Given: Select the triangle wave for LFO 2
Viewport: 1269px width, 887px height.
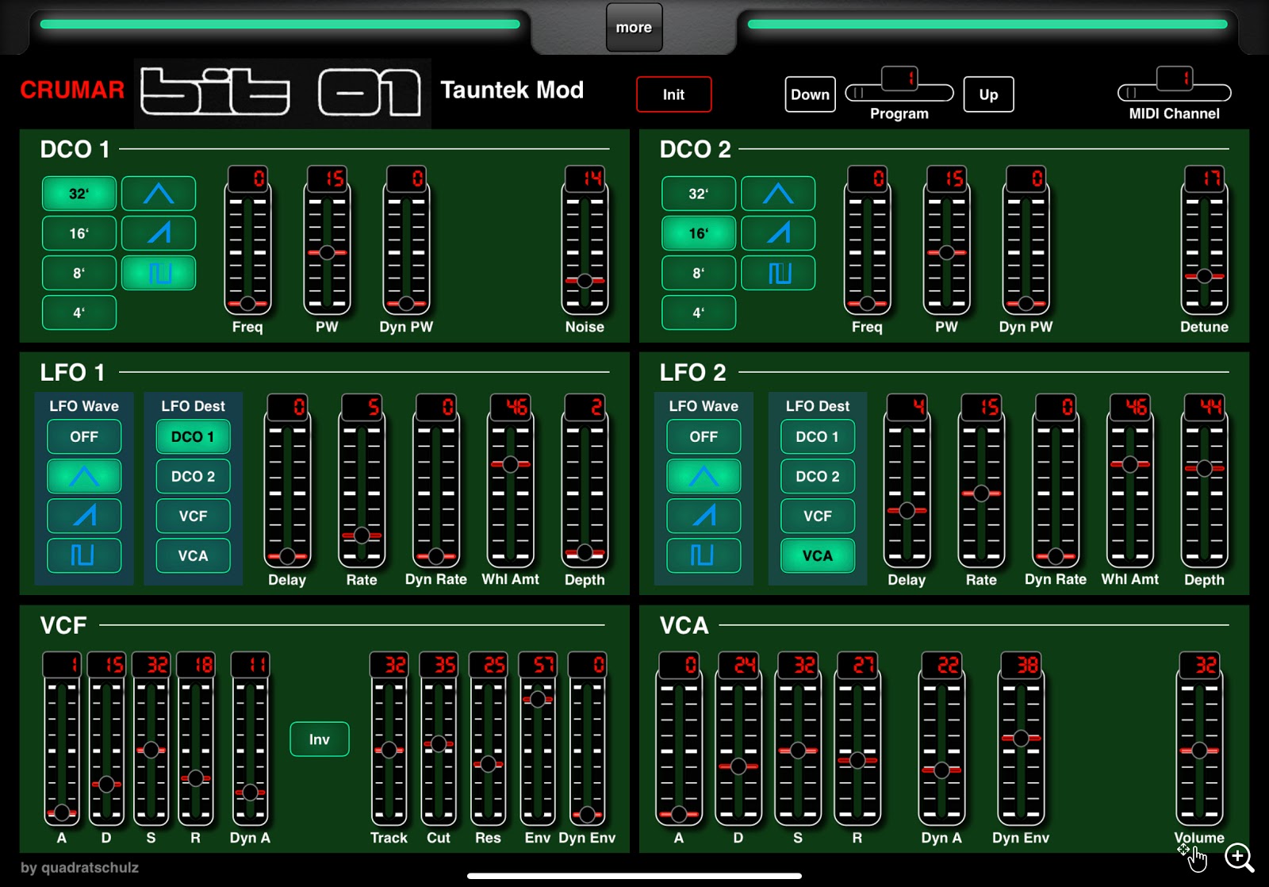Looking at the screenshot, I should 704,476.
